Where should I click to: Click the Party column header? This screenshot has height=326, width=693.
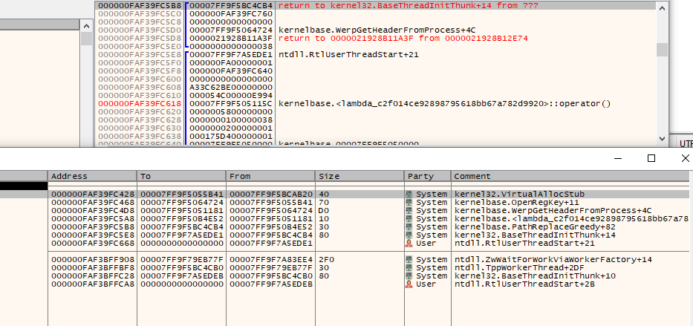click(427, 176)
